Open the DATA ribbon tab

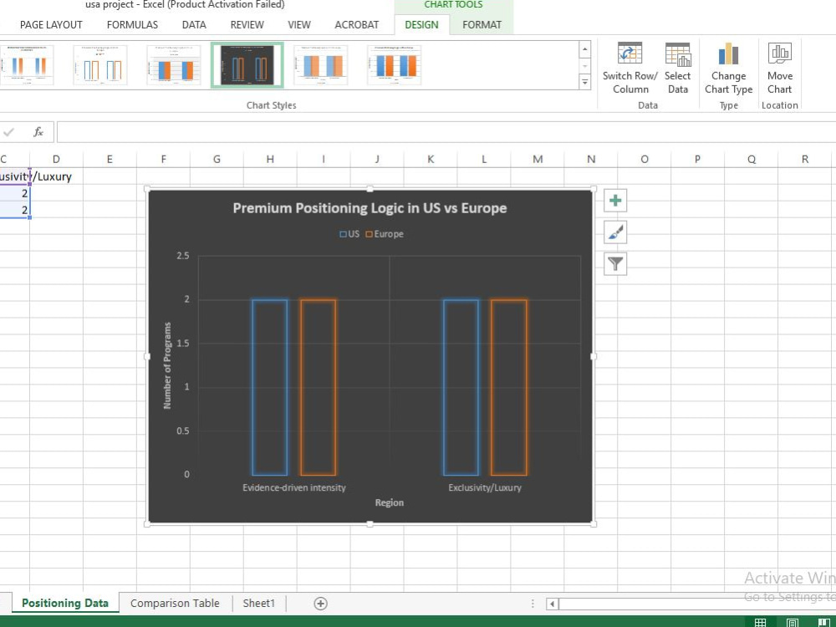194,24
